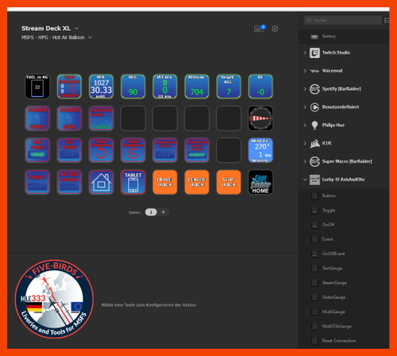Select empty key left of Wind Dir key
The image size is (397, 356).
tap(229, 150)
